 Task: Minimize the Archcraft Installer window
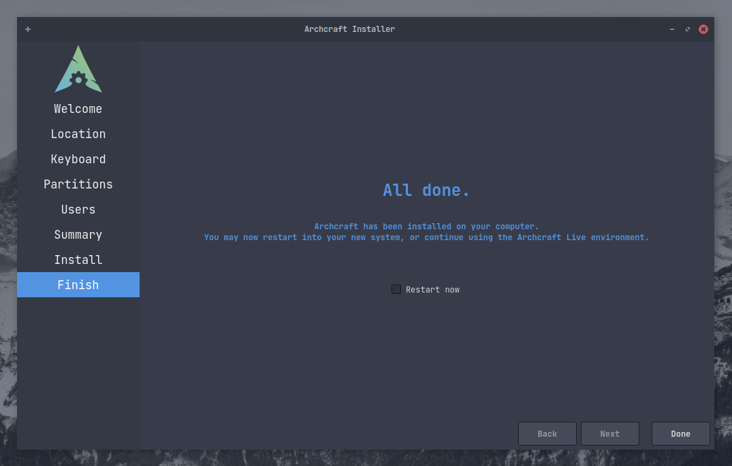(672, 29)
